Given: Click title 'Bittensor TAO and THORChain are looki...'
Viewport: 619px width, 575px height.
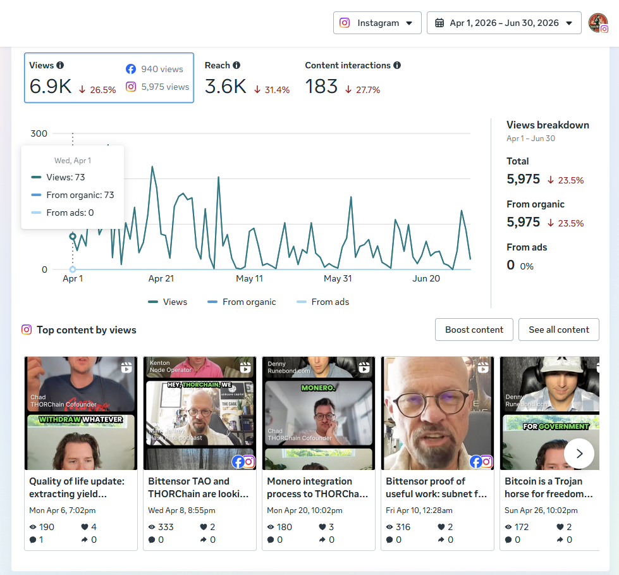Looking at the screenshot, I should [x=198, y=488].
